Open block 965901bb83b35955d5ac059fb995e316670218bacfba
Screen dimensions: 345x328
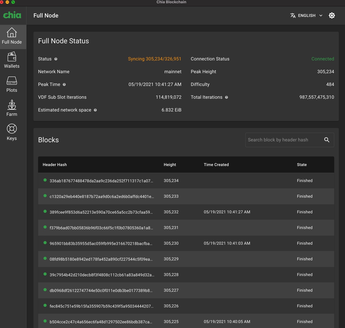click(101, 244)
